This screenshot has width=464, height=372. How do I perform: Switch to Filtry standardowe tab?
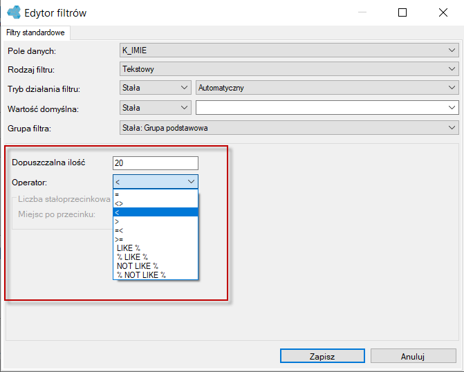click(x=35, y=32)
